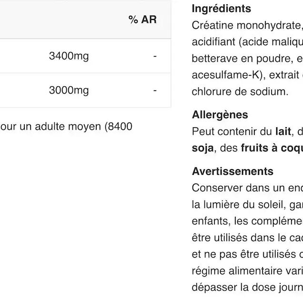303x303 pixels.
Task: Select the 3000mg table value
Action: pos(69,90)
